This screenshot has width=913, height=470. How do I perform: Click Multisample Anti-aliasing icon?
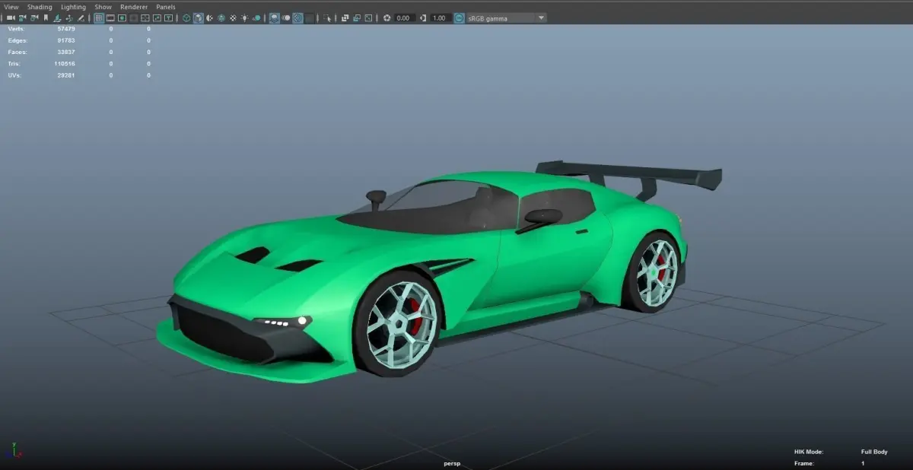297,17
